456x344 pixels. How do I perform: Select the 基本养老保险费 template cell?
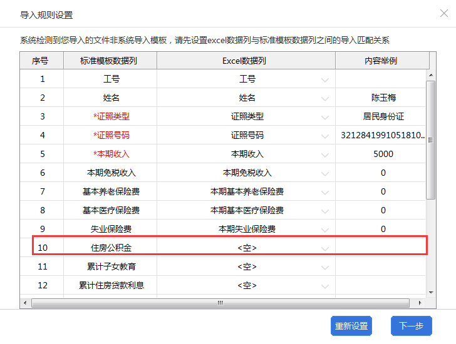(x=110, y=191)
